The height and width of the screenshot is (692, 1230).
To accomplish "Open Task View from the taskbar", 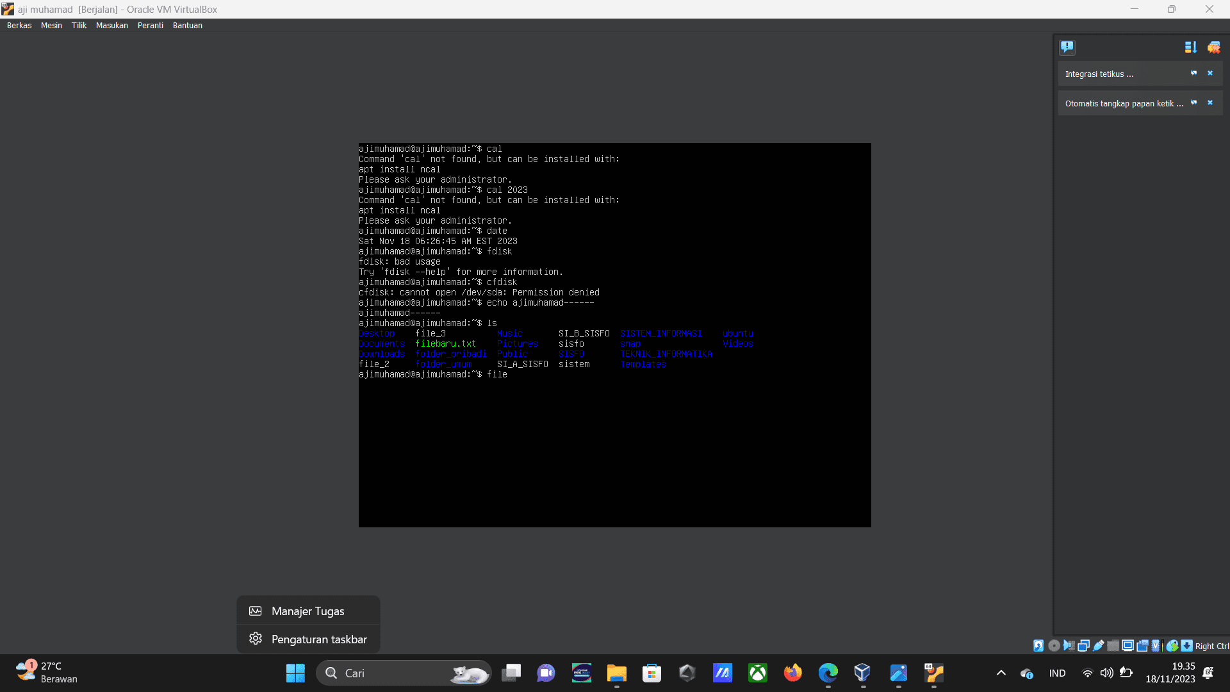I will (x=511, y=673).
